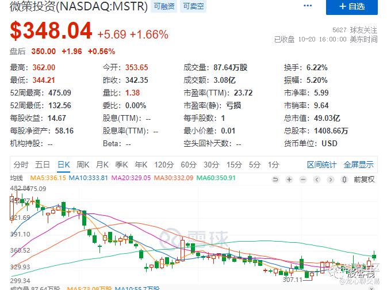Click the 今开 value 353.65
Screen dimensions: 387x290
(136, 67)
